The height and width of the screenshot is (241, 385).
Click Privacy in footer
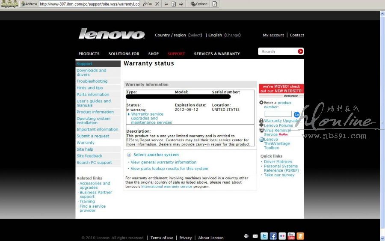(x=186, y=238)
